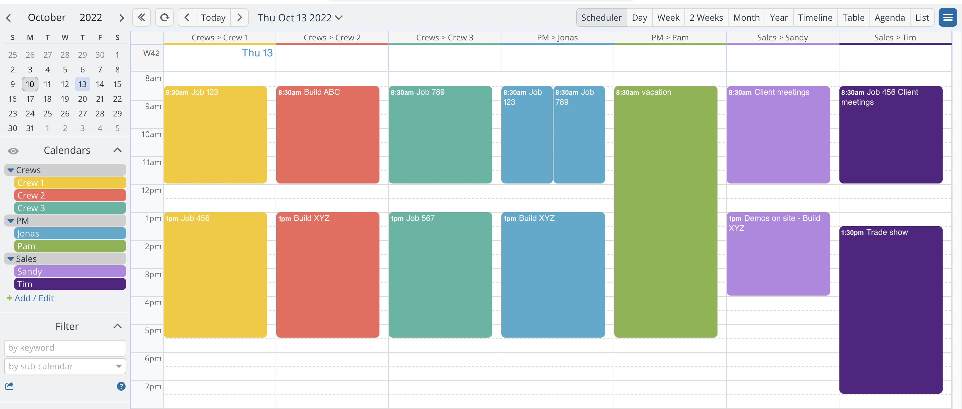
Task: Switch to the 2 Weeks tab
Action: [x=706, y=17]
